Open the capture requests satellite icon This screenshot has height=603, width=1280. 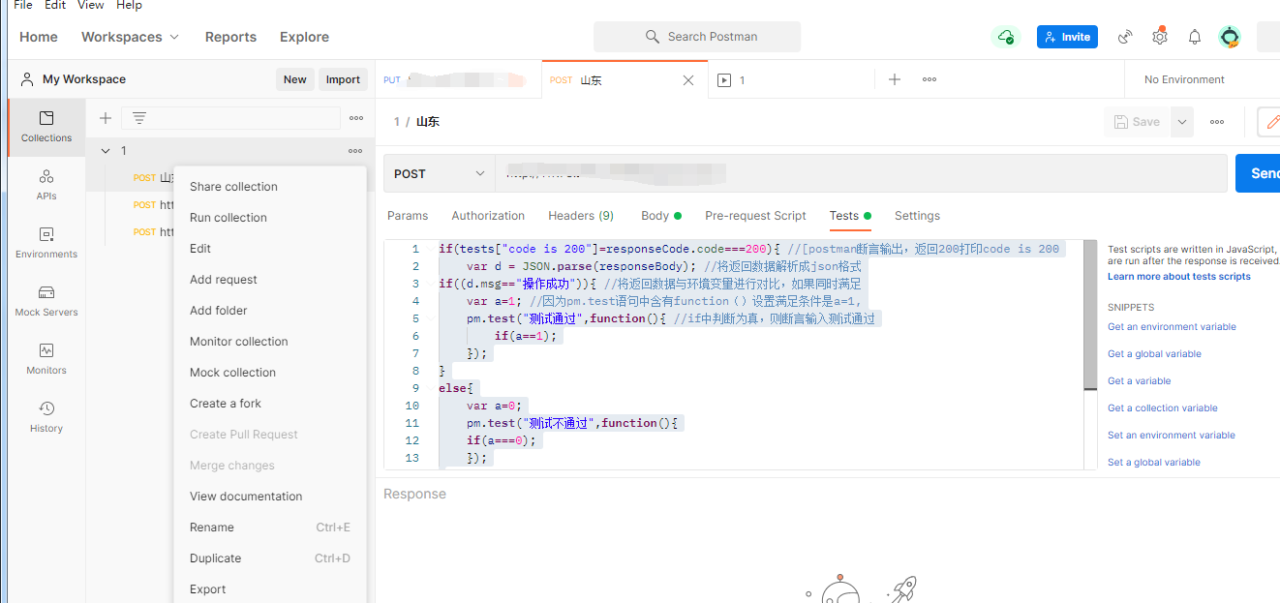[x=1125, y=37]
